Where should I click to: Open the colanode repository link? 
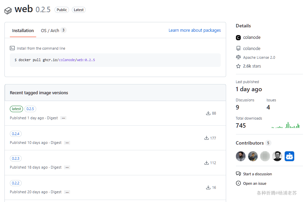(252, 48)
